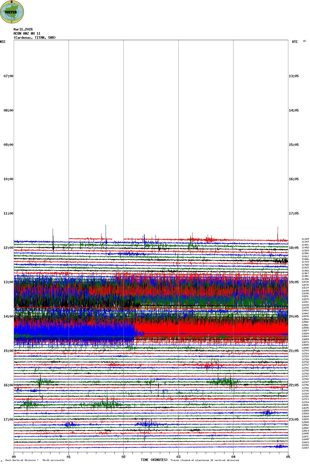The height and width of the screenshot is (464, 310).
Task: Click the DC column header
Action: pos(305,41)
